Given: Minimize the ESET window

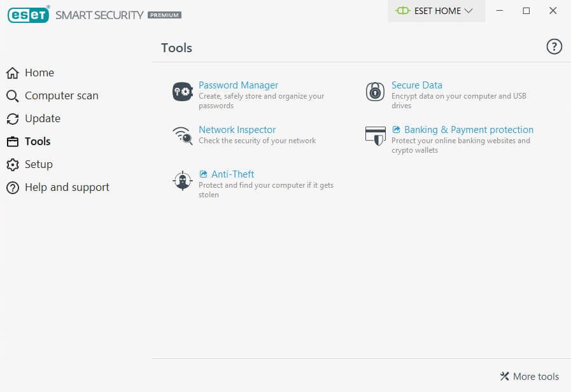Looking at the screenshot, I should (x=500, y=11).
